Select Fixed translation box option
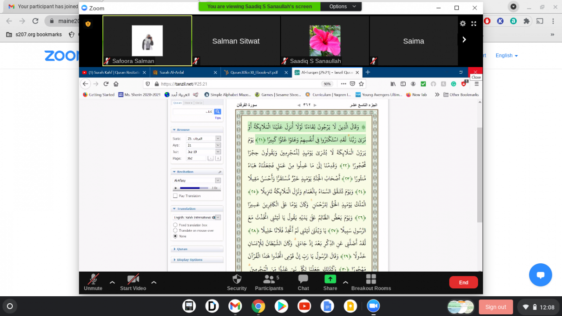Viewport: 562px width, 316px height. coord(176,225)
